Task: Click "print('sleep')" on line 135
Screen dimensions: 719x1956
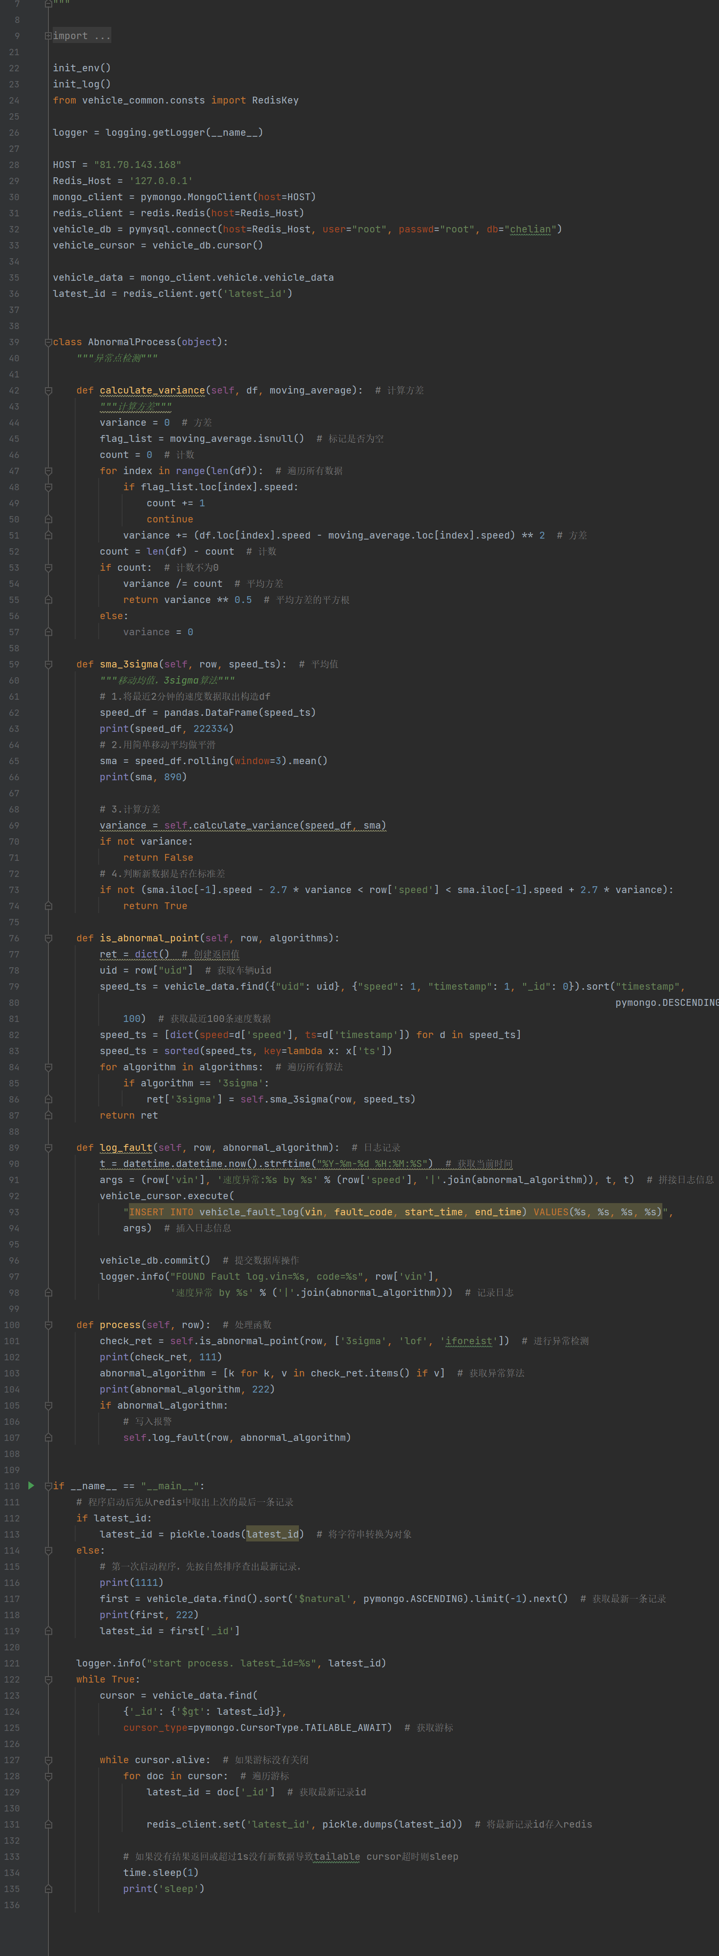Action: pos(164,1889)
